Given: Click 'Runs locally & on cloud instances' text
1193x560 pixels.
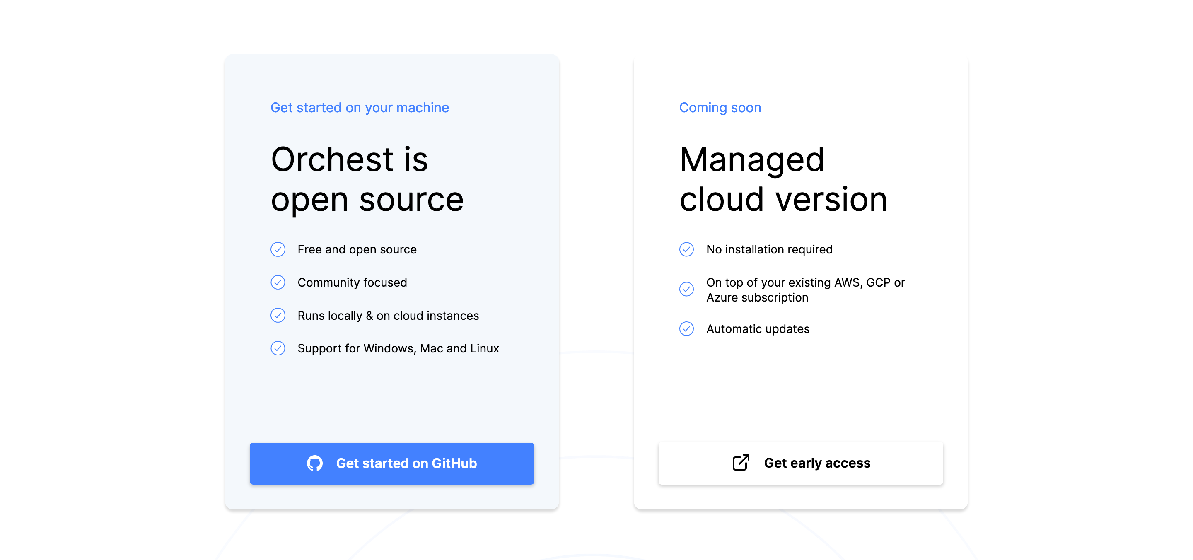Looking at the screenshot, I should [x=388, y=316].
